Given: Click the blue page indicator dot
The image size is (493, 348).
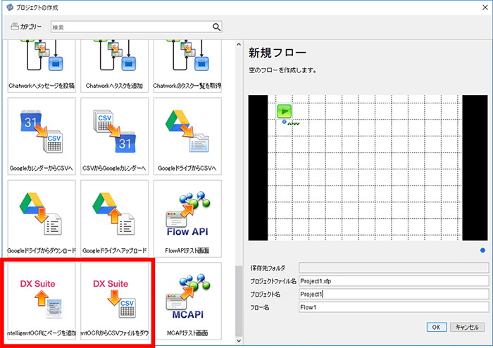Looking at the screenshot, I should pos(482,250).
